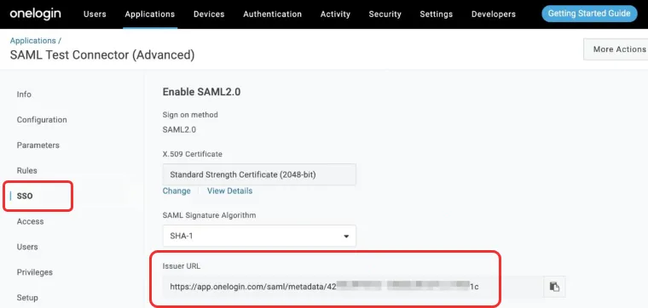Screen dimensions: 648x308
Task: Expand the SAML Signature Algorithm SHA-1 dropdown
Action: click(259, 236)
